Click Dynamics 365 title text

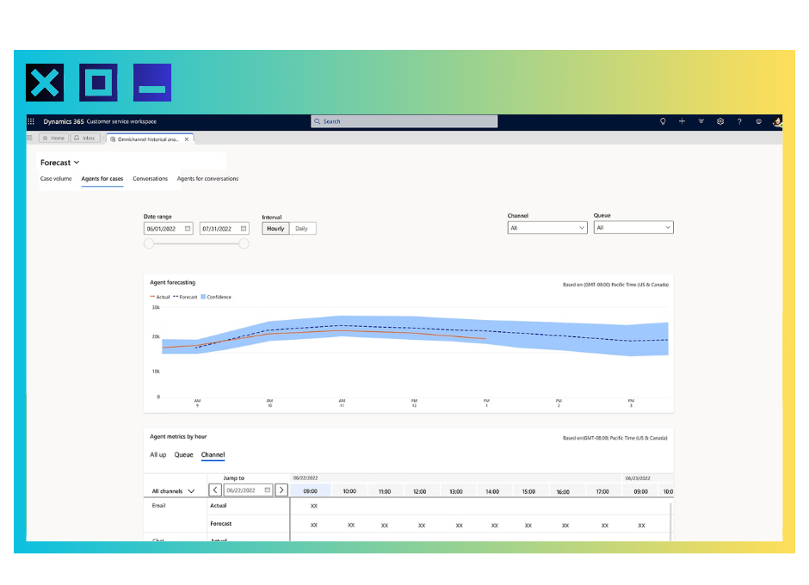(x=64, y=121)
